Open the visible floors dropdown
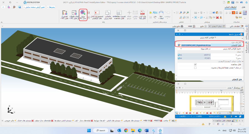The image size is (249, 134). [x=214, y=121]
